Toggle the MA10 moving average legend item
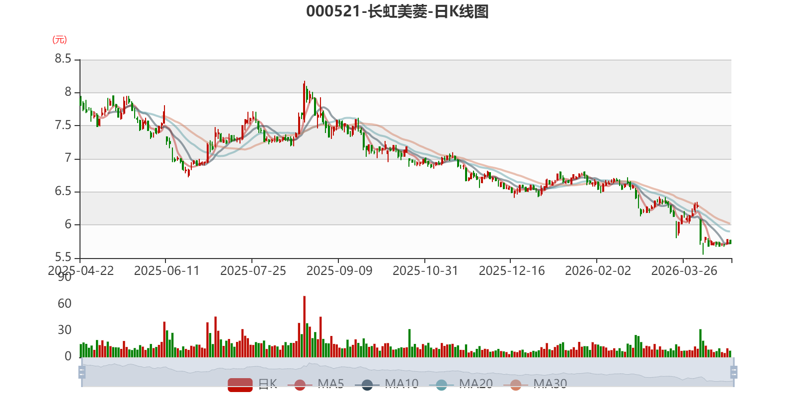Screen dimensions: 795x397 click(x=387, y=385)
